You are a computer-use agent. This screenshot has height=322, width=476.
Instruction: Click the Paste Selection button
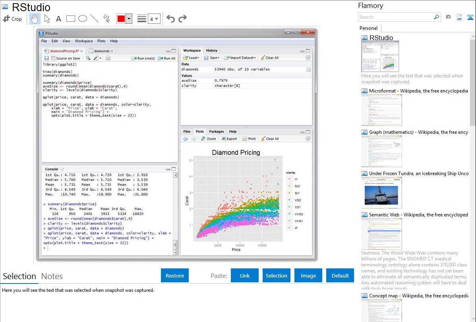pyautogui.click(x=276, y=276)
